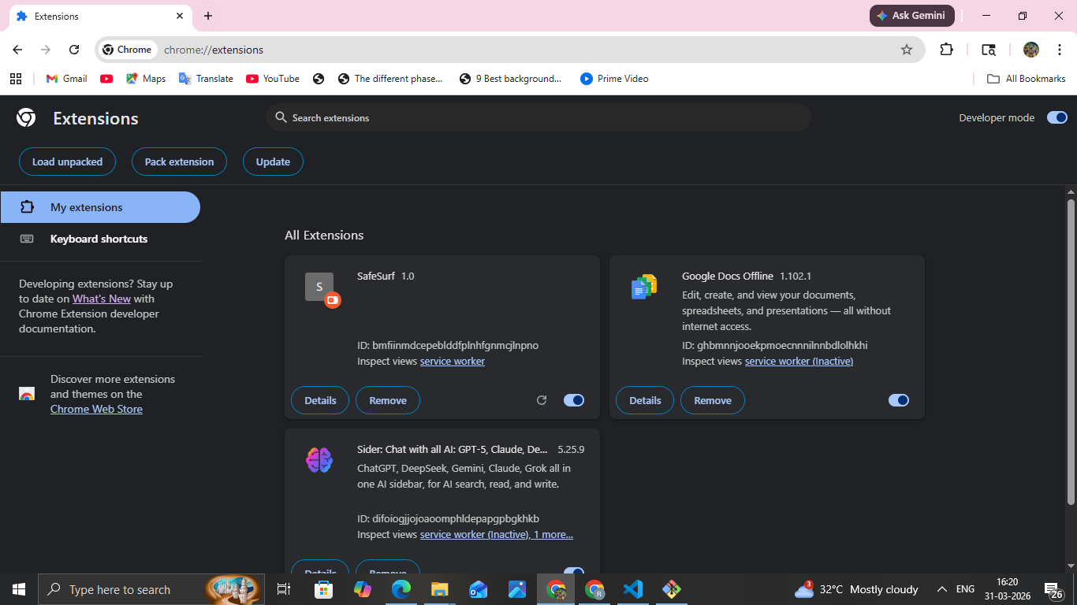Toggle Developer mode off
Screen dimensions: 1077x605
tap(1057, 117)
